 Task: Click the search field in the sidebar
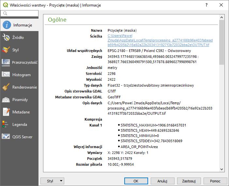pos(20,13)
